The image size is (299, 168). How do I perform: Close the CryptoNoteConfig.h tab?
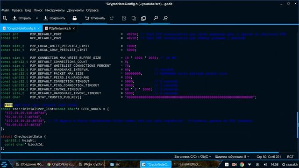pos(39,28)
